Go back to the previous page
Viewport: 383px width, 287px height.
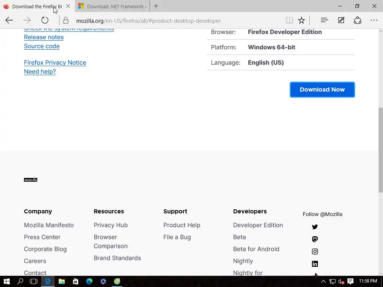pyautogui.click(x=9, y=20)
